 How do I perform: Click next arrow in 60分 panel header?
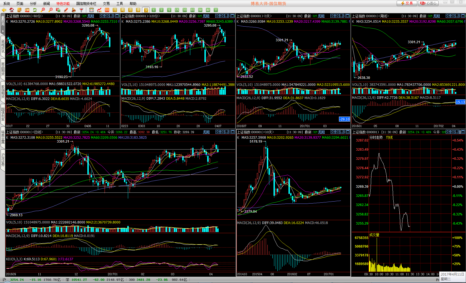tap(107, 16)
